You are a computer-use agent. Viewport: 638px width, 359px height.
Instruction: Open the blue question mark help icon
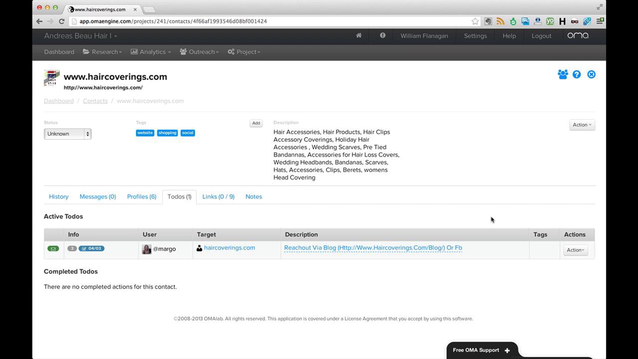coord(577,74)
